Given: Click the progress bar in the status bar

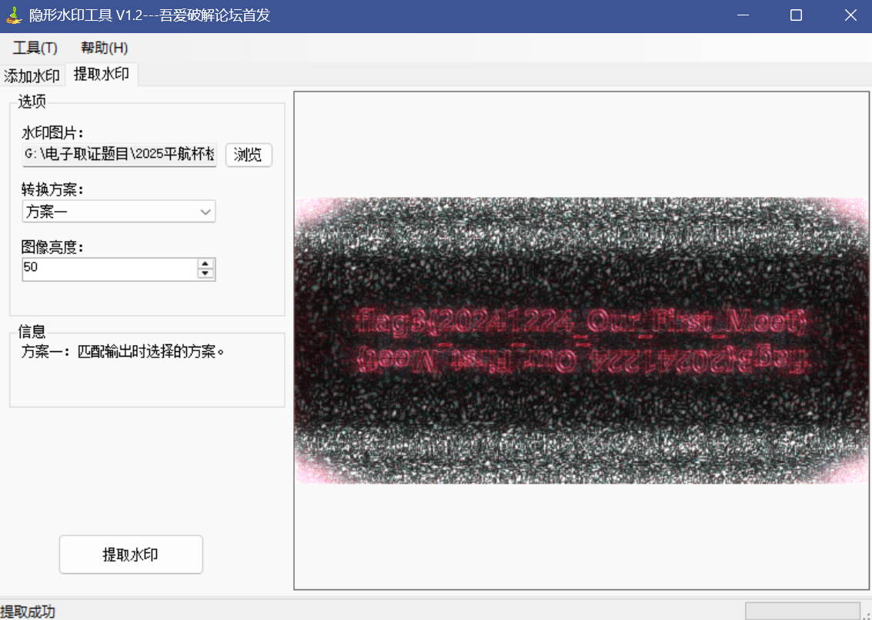Looking at the screenshot, I should 802,611.
